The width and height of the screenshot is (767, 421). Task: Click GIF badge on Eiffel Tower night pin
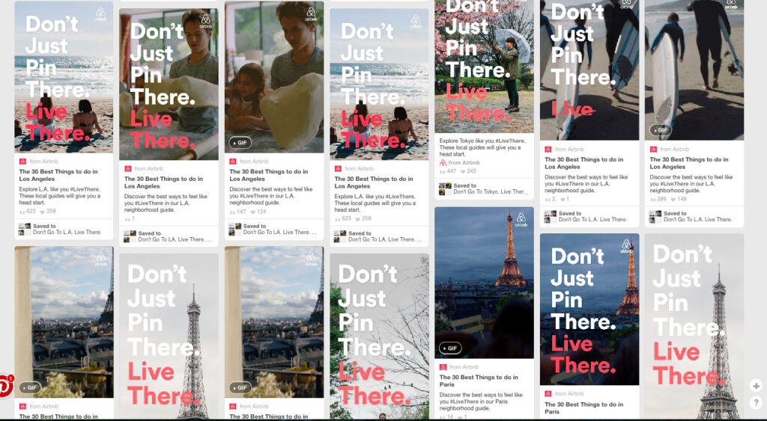(x=450, y=348)
